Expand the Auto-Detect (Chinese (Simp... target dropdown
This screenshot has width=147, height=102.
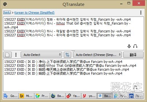click(x=97, y=55)
